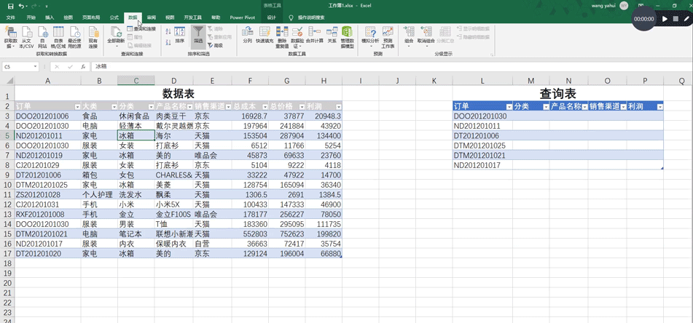Click 快速填充 (Flash Fill) icon
Screen dimensions: 693x323
coord(265,34)
